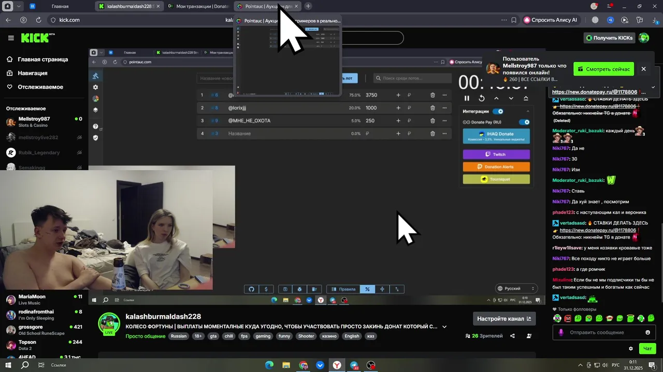This screenshot has height=372, width=663.
Task: Open the Русский language dropdown in the stream
Action: [x=515, y=288]
